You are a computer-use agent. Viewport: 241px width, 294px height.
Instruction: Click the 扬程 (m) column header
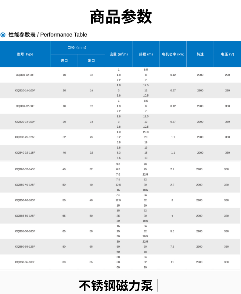click(x=146, y=54)
